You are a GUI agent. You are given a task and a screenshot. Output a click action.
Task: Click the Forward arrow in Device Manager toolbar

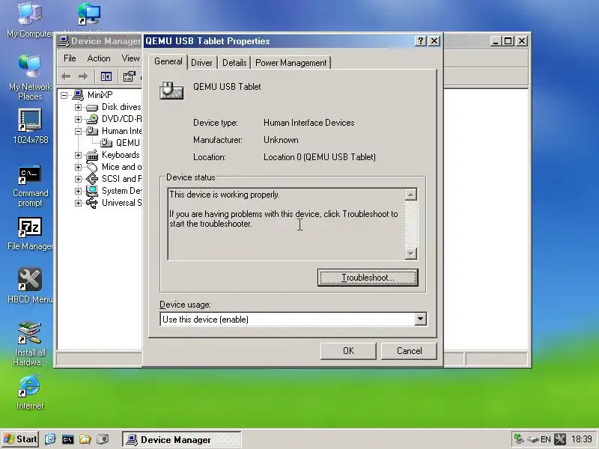[83, 77]
